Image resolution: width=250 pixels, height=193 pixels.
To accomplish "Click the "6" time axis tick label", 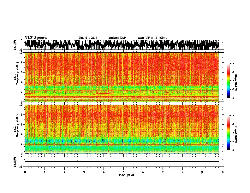I will click(143, 172).
